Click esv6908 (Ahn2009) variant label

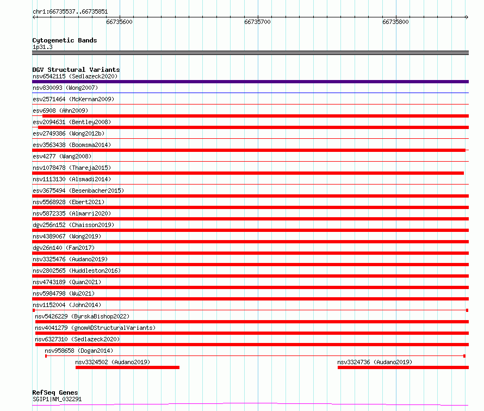coord(60,111)
